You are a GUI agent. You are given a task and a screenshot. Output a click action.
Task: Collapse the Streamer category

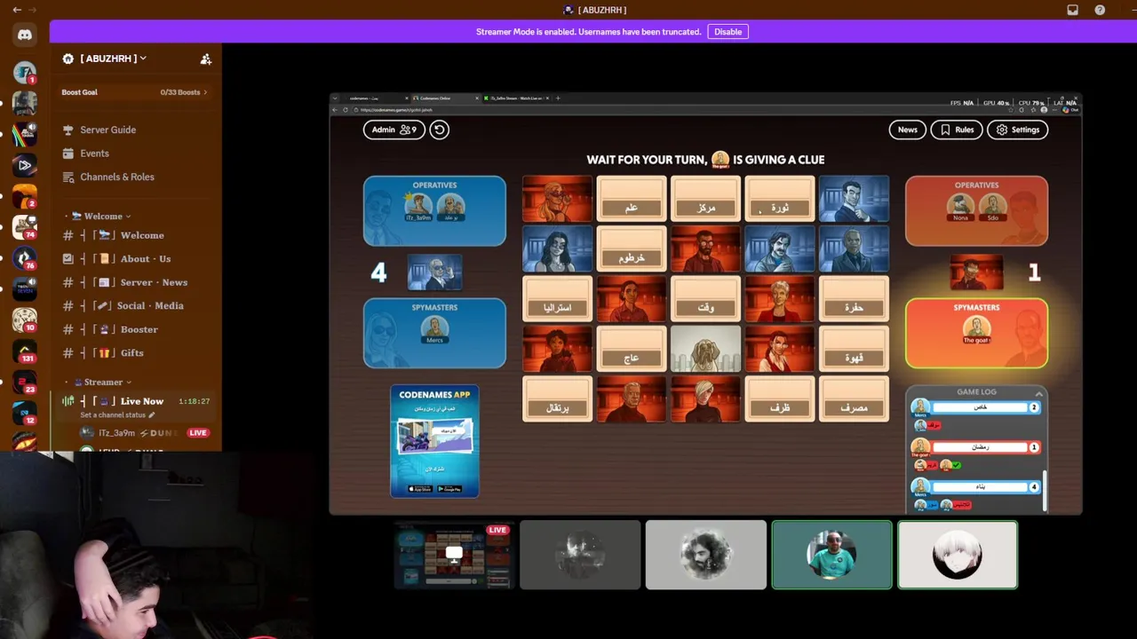click(x=102, y=383)
